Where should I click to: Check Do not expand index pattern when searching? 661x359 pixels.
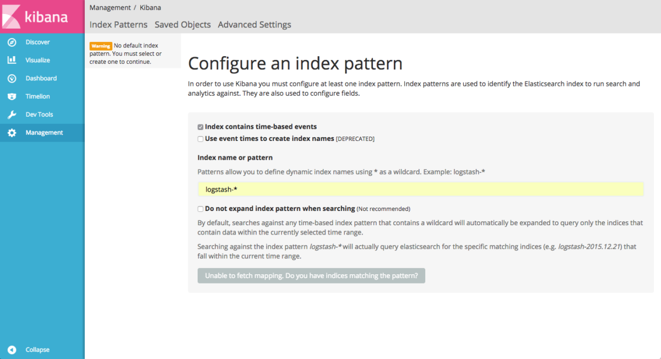point(201,209)
